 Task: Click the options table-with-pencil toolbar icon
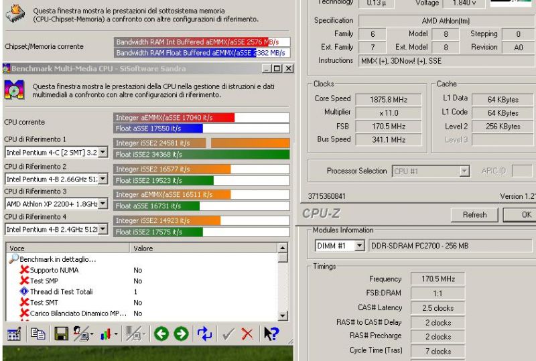click(x=14, y=334)
